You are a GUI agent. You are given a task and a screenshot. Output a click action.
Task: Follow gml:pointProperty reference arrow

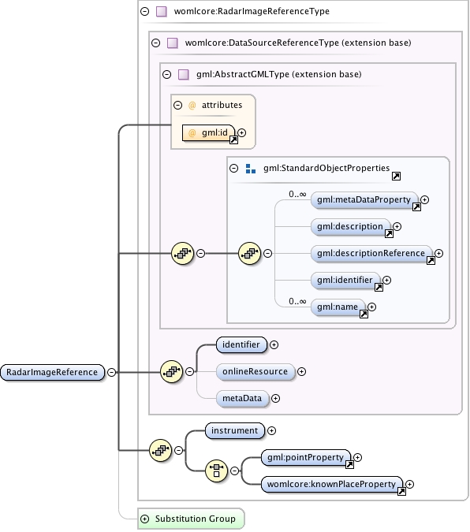pos(350,465)
